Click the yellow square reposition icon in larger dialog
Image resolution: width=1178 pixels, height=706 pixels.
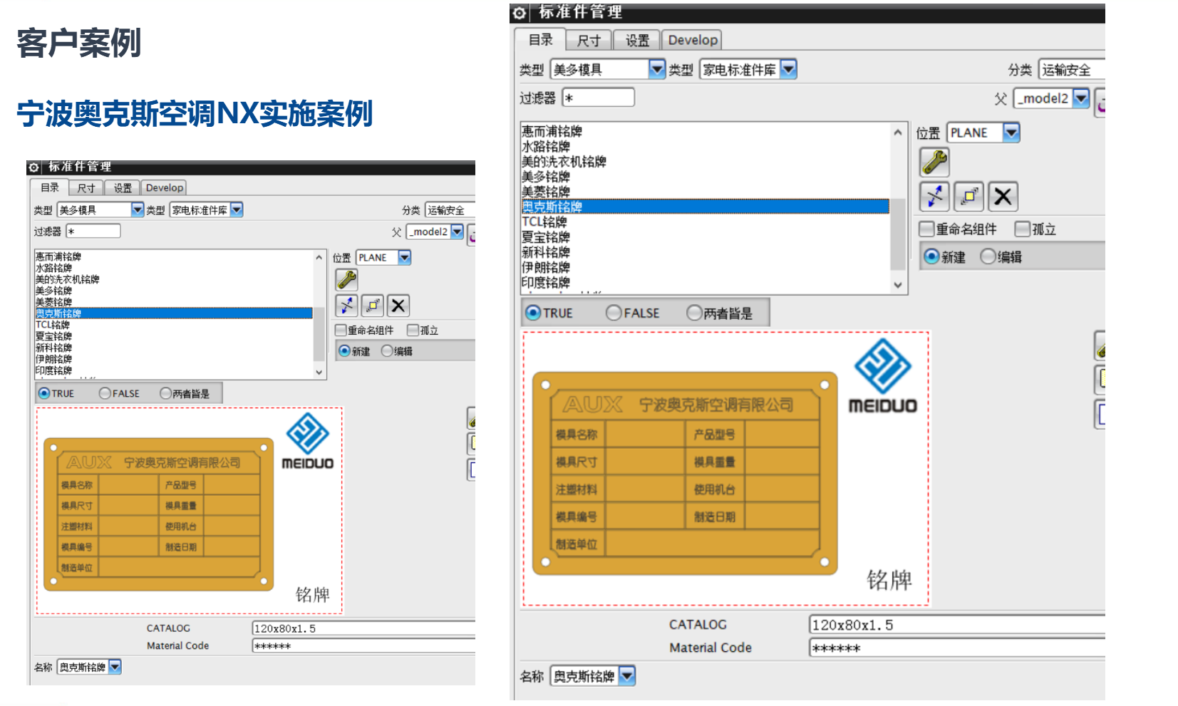pyautogui.click(x=968, y=196)
